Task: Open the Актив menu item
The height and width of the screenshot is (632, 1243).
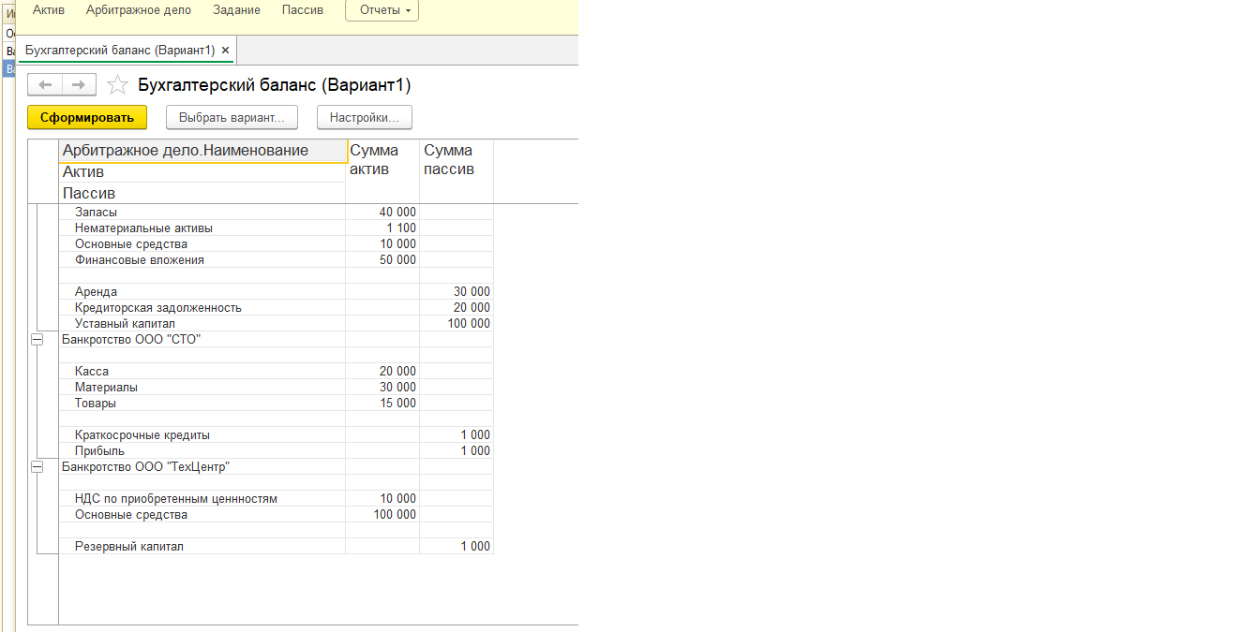Action: pyautogui.click(x=50, y=10)
